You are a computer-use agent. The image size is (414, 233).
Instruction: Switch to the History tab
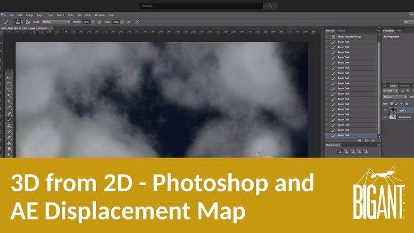330,31
